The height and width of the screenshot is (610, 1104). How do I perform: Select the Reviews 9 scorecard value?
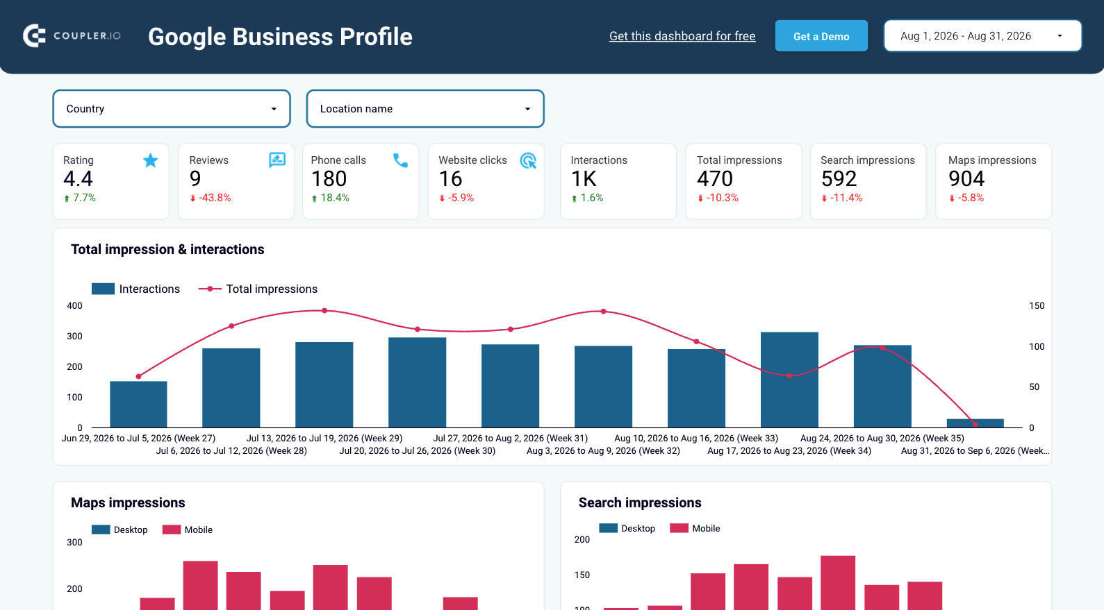coord(195,179)
